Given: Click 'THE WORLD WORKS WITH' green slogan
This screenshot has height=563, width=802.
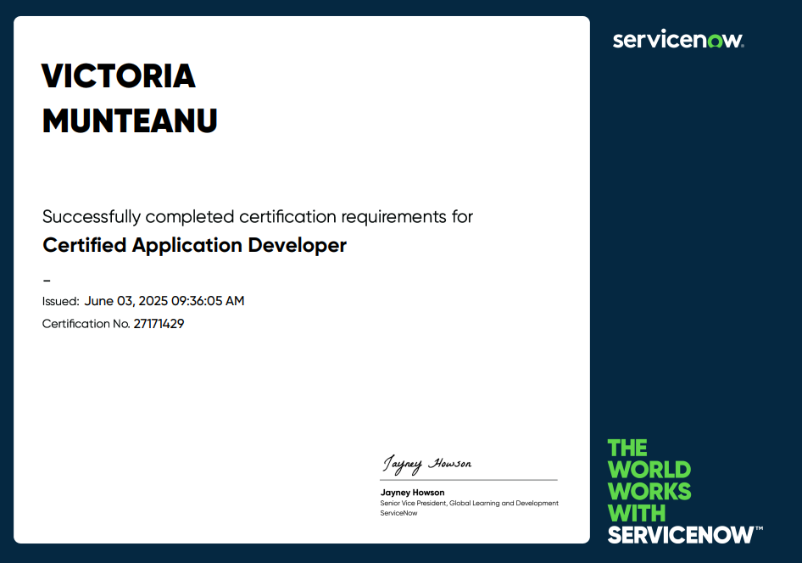Looking at the screenshot, I should 649,481.
